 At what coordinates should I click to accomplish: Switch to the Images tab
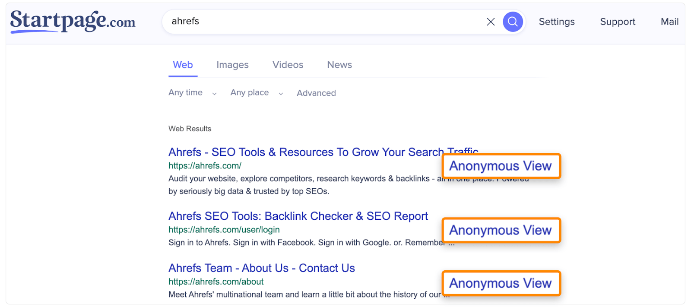click(x=232, y=65)
